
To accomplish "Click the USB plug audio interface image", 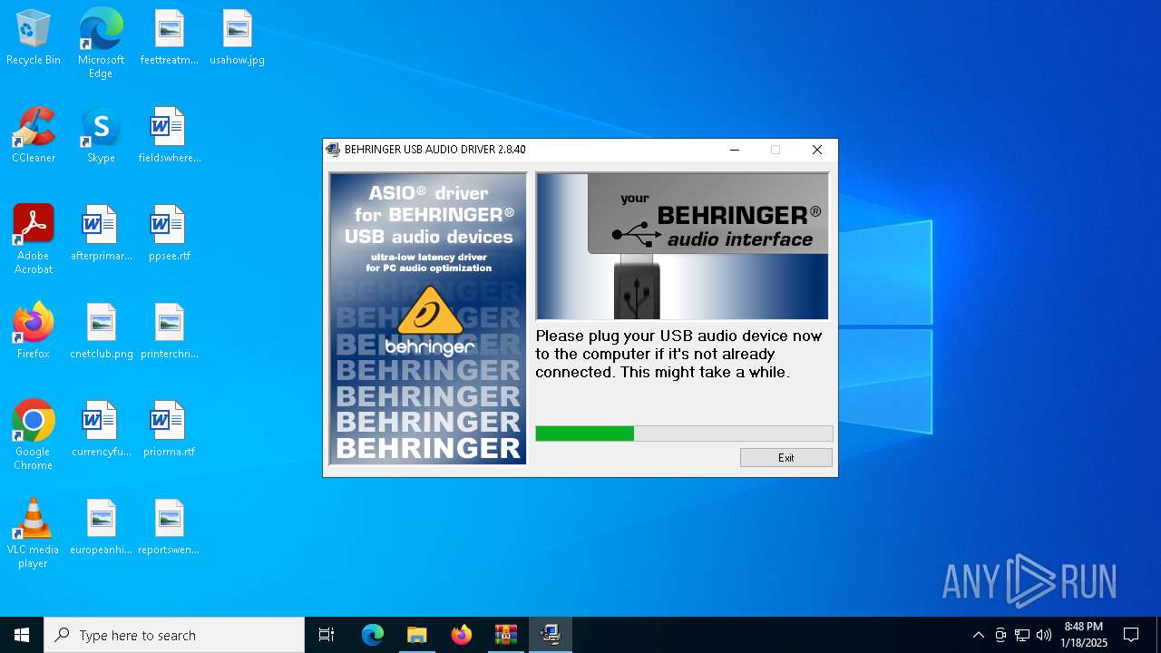I will pyautogui.click(x=682, y=247).
